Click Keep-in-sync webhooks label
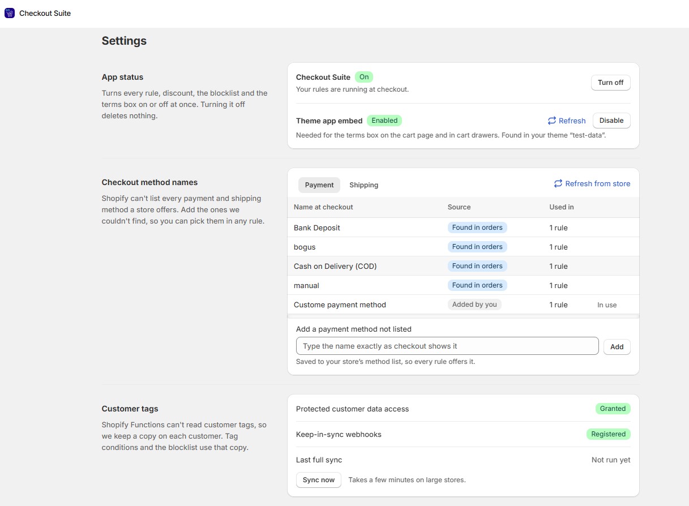The width and height of the screenshot is (689, 506). [339, 434]
